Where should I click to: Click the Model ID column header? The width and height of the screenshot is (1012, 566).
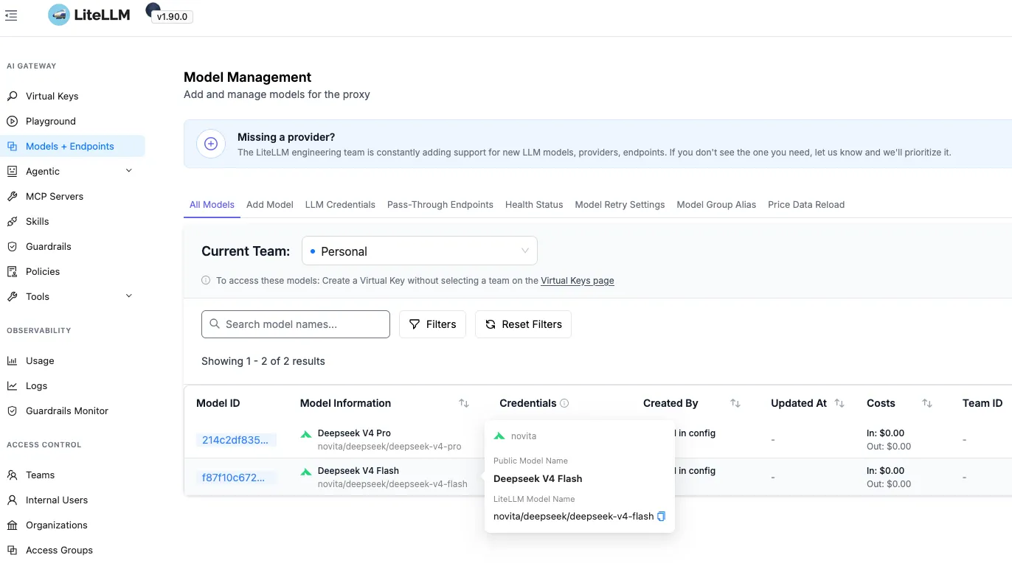click(218, 403)
